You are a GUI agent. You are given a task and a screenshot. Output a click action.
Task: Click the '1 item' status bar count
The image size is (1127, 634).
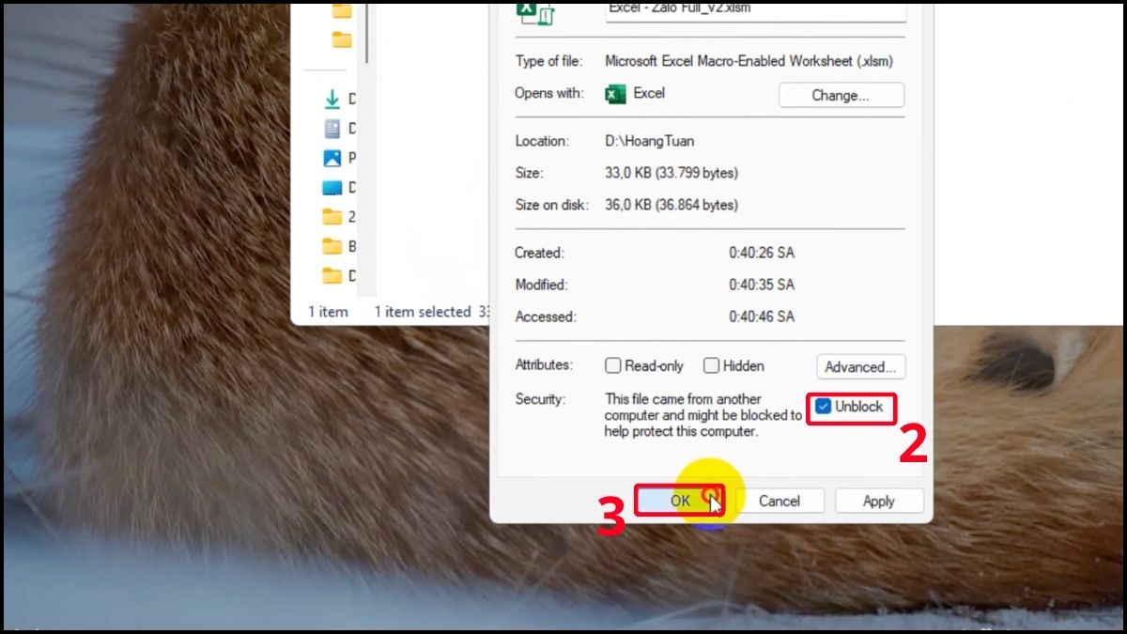(328, 312)
